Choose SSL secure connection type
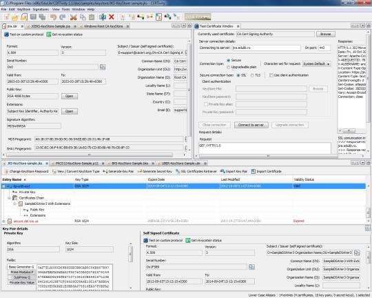The height and width of the screenshot is (298, 372). click(x=238, y=75)
